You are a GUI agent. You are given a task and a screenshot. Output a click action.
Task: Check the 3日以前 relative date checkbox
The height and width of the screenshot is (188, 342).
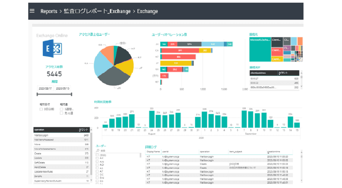point(41,109)
